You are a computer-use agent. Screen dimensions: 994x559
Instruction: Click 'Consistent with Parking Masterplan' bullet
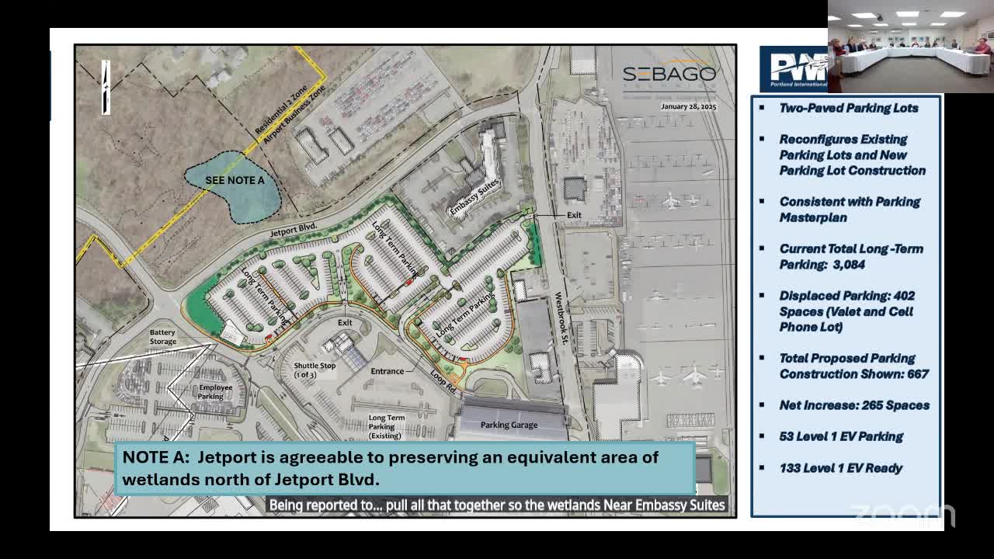[850, 209]
